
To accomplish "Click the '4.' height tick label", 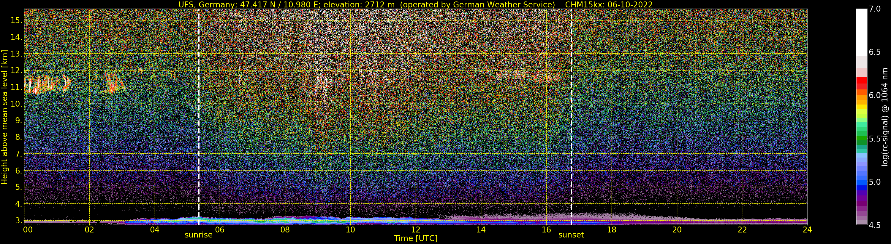I will pos(18,204).
